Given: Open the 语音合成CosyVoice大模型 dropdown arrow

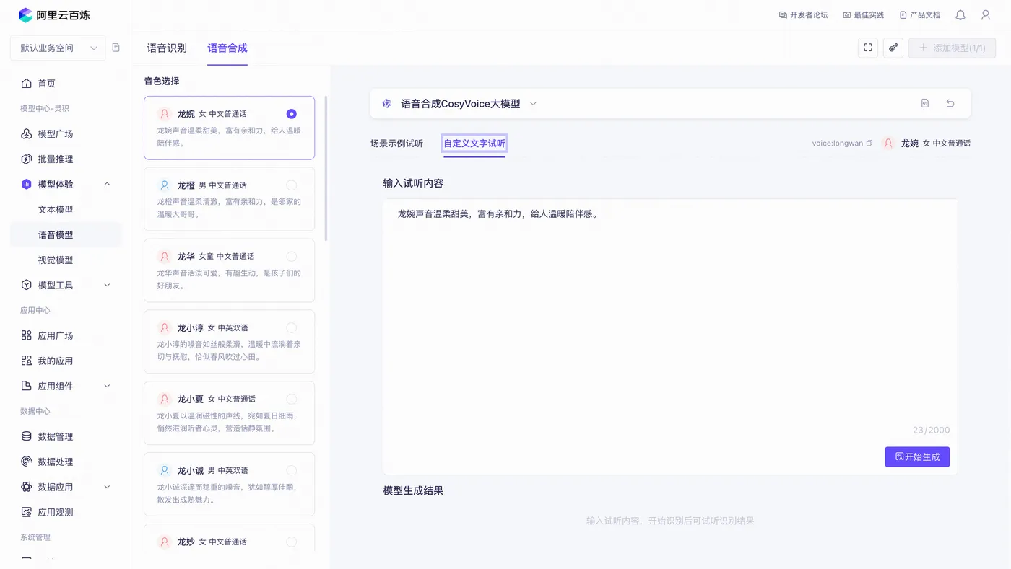Looking at the screenshot, I should tap(533, 104).
